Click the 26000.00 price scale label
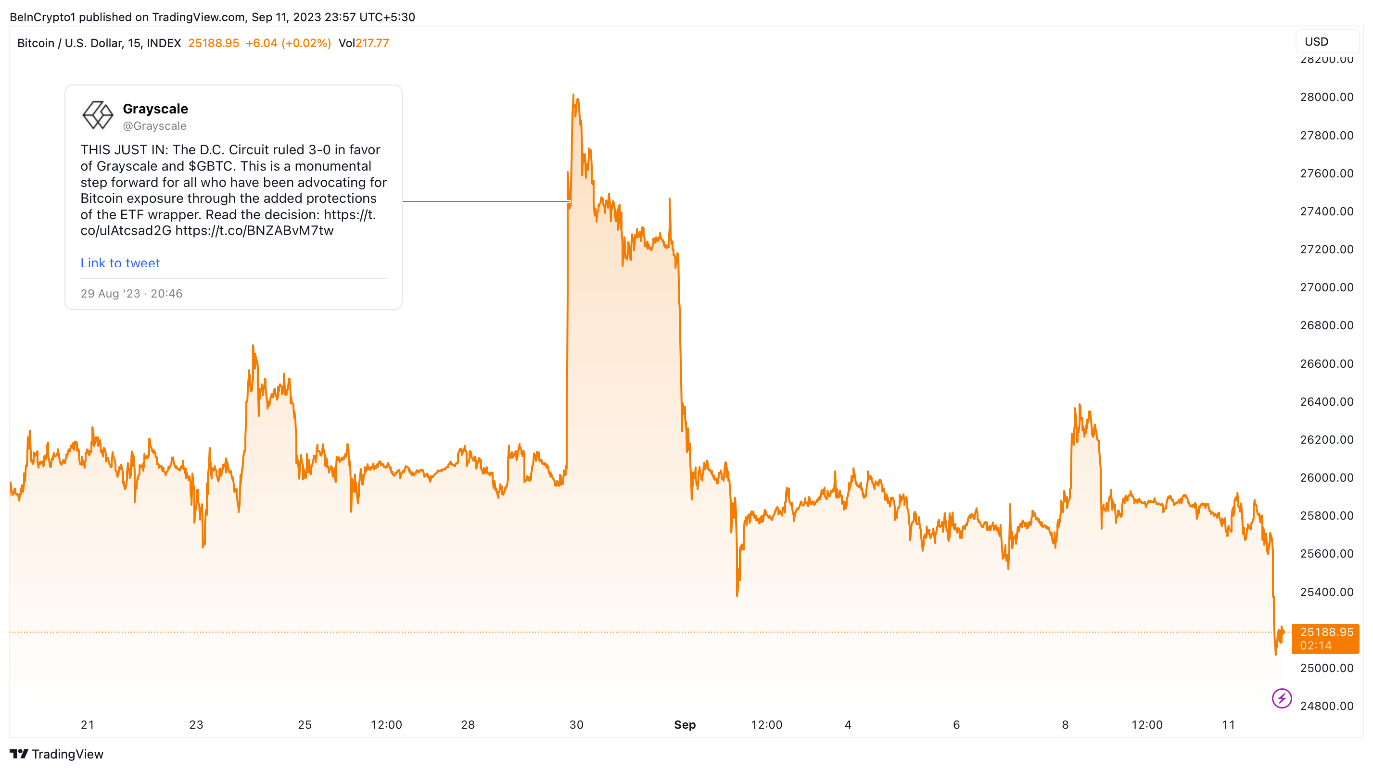The width and height of the screenshot is (1373, 771). (x=1326, y=478)
